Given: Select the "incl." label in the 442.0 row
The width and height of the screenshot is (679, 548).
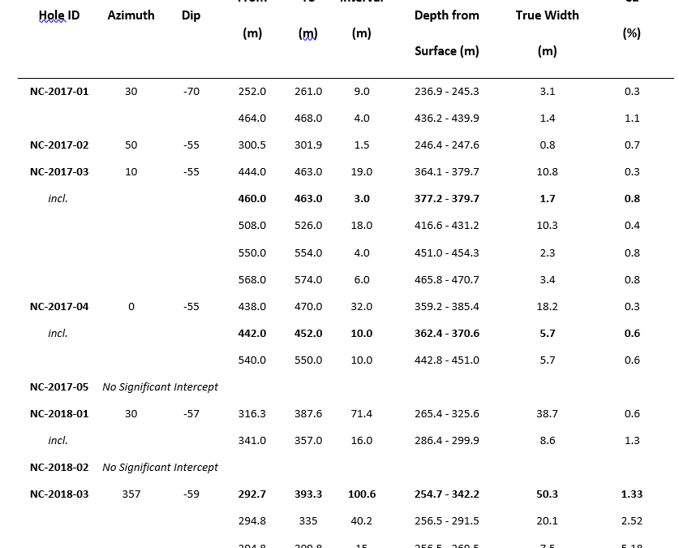Looking at the screenshot, I should tap(58, 333).
